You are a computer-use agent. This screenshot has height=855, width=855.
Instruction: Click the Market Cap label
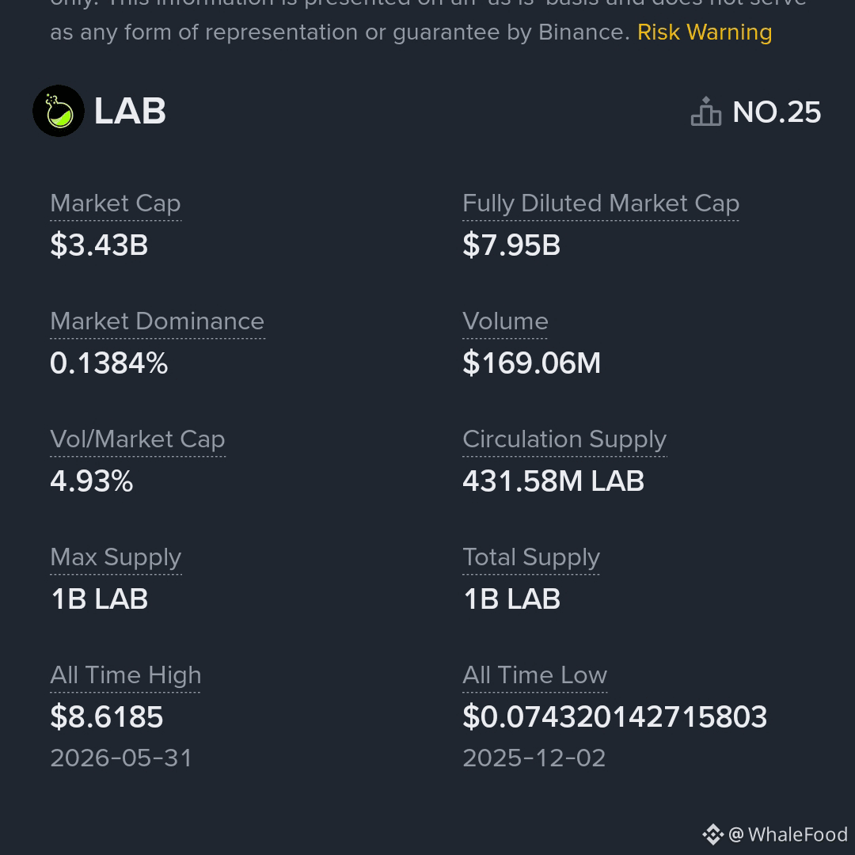(x=115, y=203)
